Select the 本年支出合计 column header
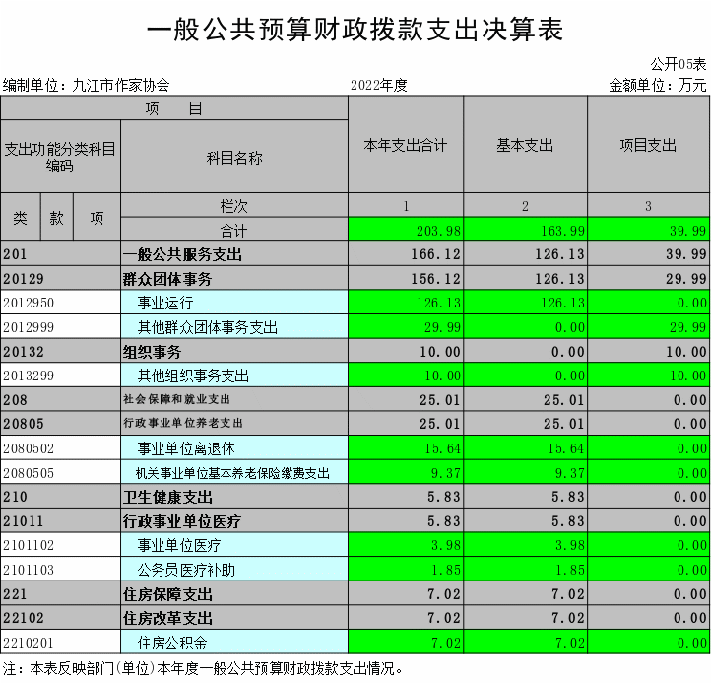 coord(406,145)
